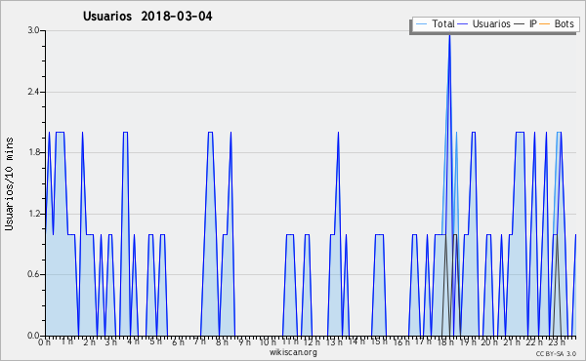Click the '4 h' x-axis label

pyautogui.click(x=134, y=341)
